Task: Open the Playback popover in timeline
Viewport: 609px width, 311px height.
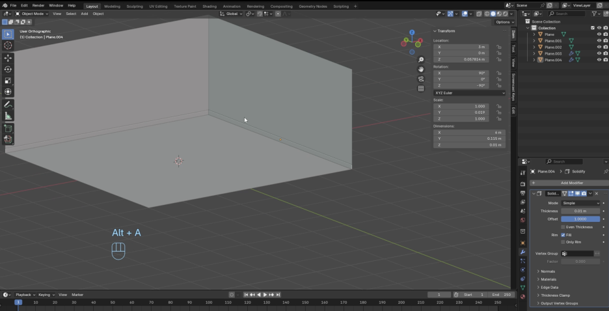Action: click(x=25, y=295)
